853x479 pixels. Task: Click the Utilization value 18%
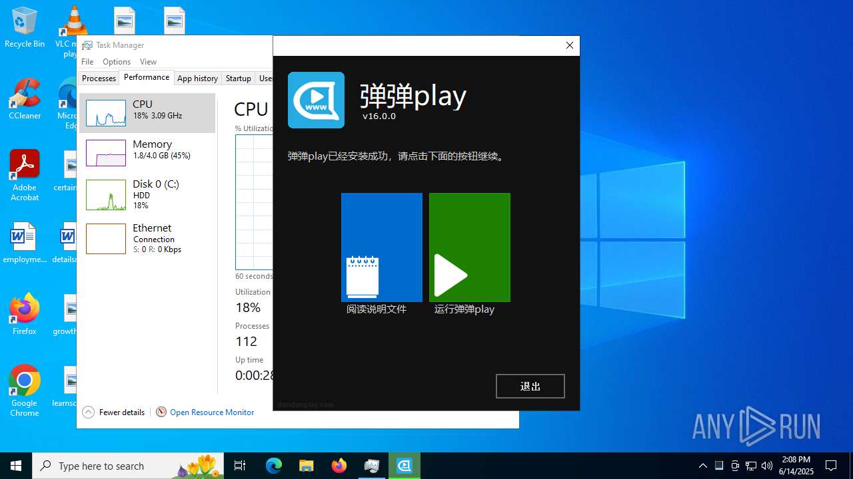(x=248, y=307)
